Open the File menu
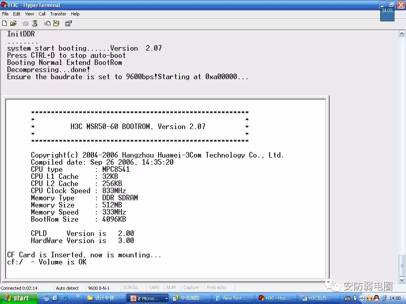This screenshot has width=406, height=304. [5, 14]
